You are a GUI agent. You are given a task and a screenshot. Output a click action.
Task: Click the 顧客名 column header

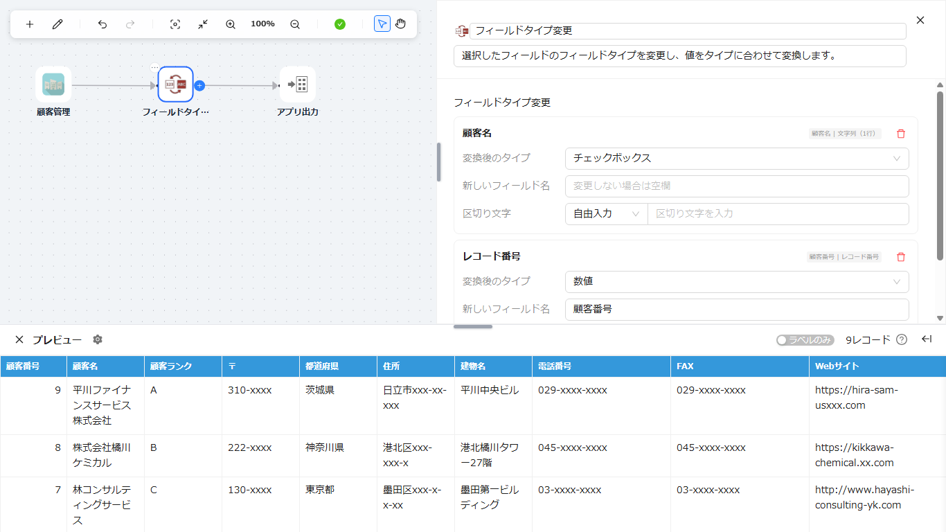tap(106, 366)
